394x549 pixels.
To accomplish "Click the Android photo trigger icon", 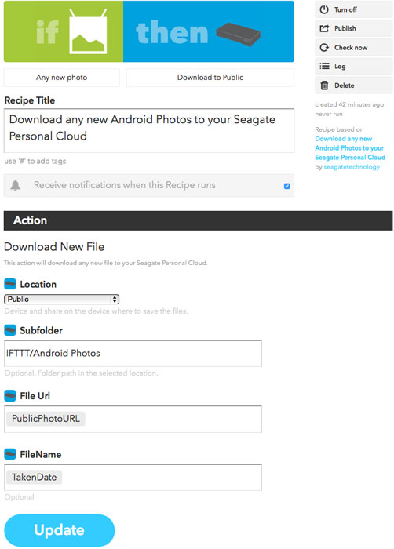I will [88, 31].
